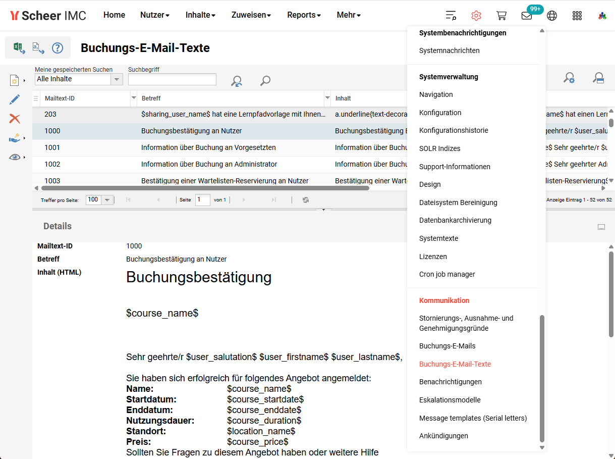Open the Alle Inhalte saved searches dropdown
This screenshot has width=615, height=459.
pyautogui.click(x=117, y=79)
